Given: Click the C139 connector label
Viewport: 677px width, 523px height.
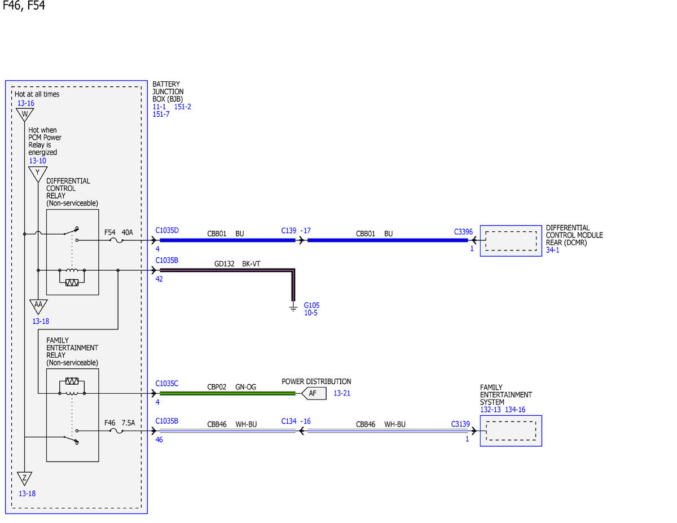Looking at the screenshot, I should [289, 231].
